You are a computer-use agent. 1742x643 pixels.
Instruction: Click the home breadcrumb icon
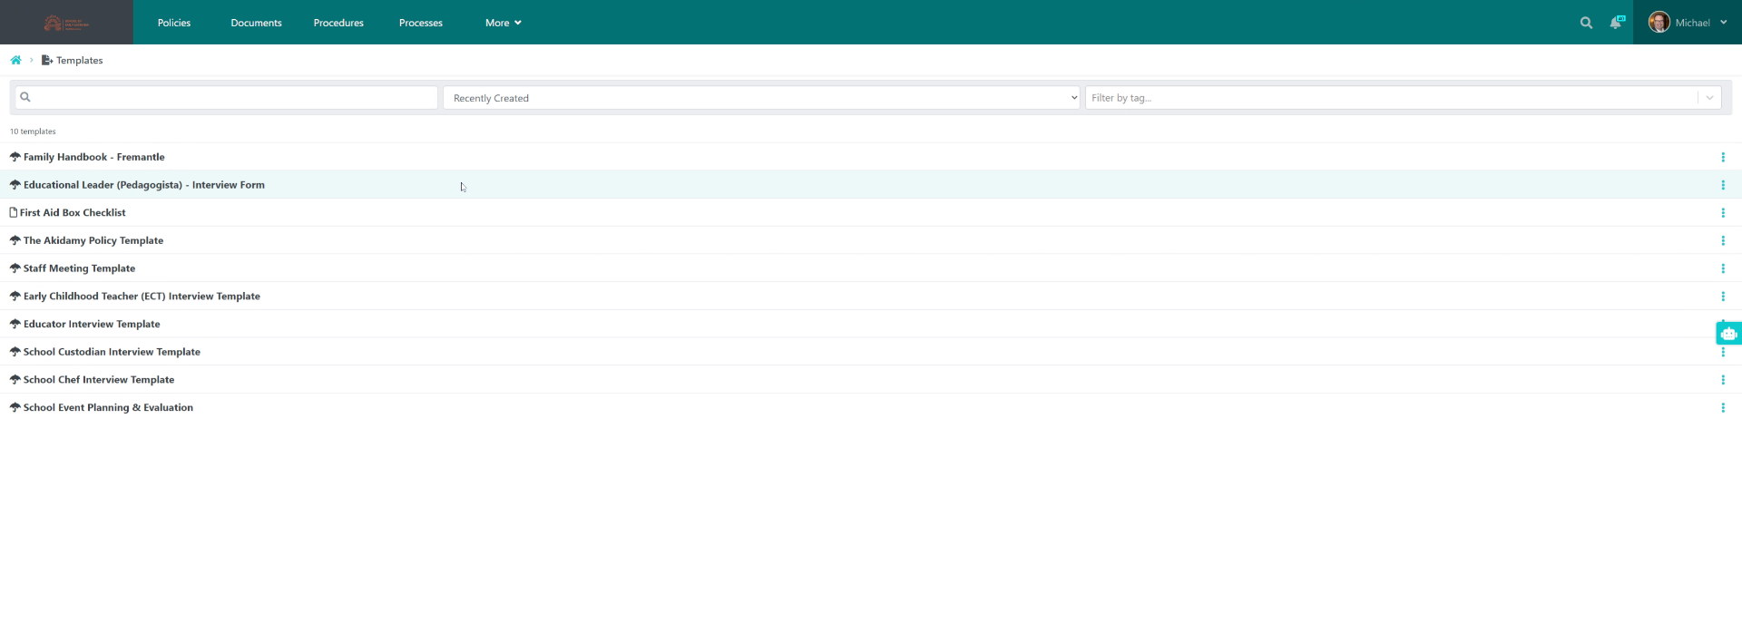[x=15, y=61]
